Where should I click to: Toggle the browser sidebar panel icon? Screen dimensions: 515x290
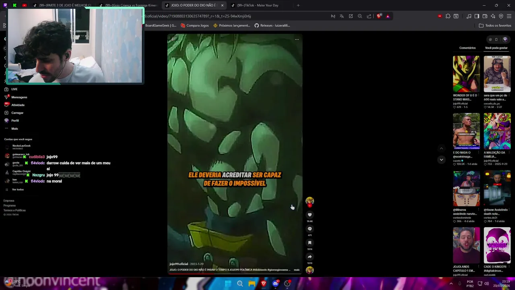click(477, 16)
